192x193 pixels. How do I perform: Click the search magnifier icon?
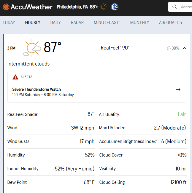[x=174, y=7]
